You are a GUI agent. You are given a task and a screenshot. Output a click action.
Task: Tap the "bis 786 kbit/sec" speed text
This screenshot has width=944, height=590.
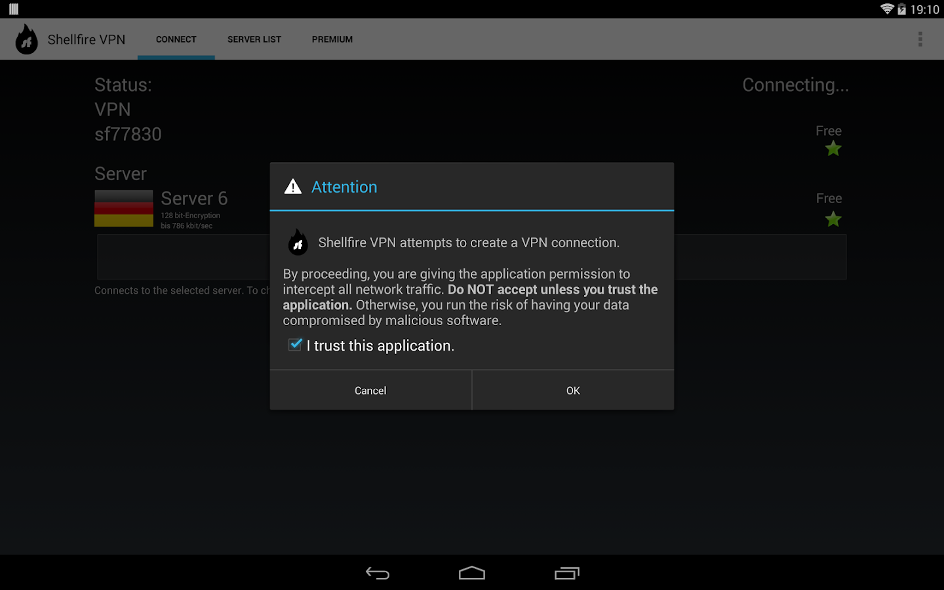(187, 226)
